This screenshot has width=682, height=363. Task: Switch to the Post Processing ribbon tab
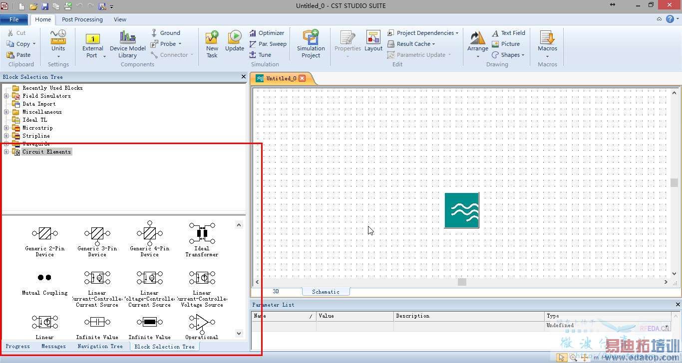click(x=82, y=19)
